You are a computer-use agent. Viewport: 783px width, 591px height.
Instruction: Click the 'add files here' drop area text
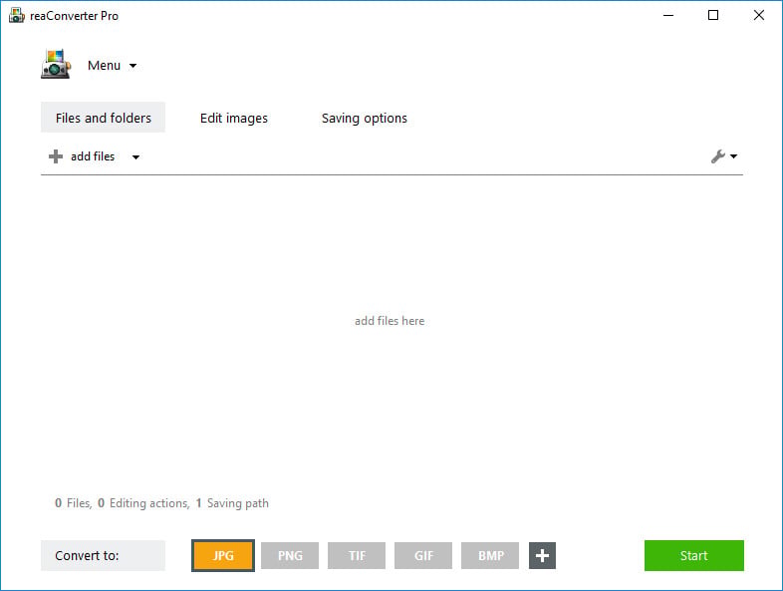390,321
